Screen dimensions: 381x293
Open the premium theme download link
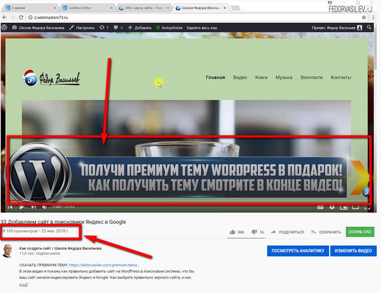pos(105,265)
